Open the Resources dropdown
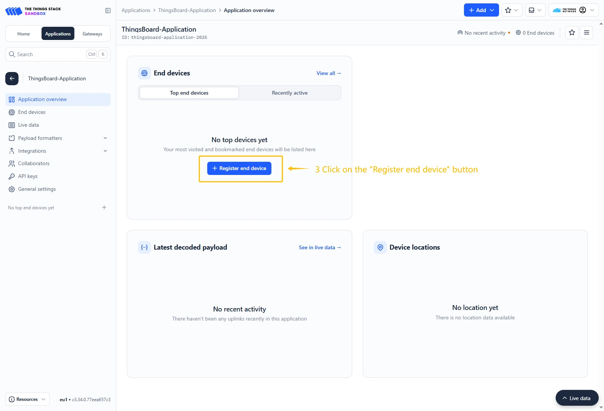 [27, 399]
